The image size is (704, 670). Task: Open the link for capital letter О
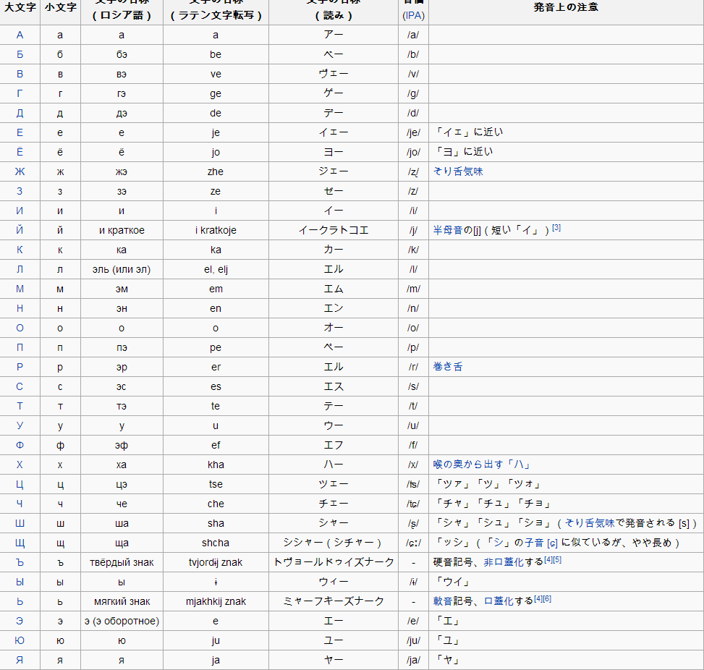point(20,328)
